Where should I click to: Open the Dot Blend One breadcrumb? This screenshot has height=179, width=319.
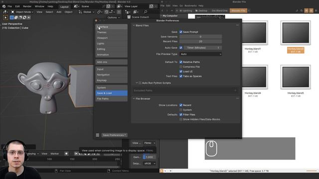tap(219, 10)
